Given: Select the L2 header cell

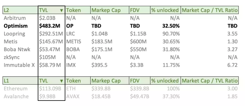Looking at the screenshot, I should point(20,10).
